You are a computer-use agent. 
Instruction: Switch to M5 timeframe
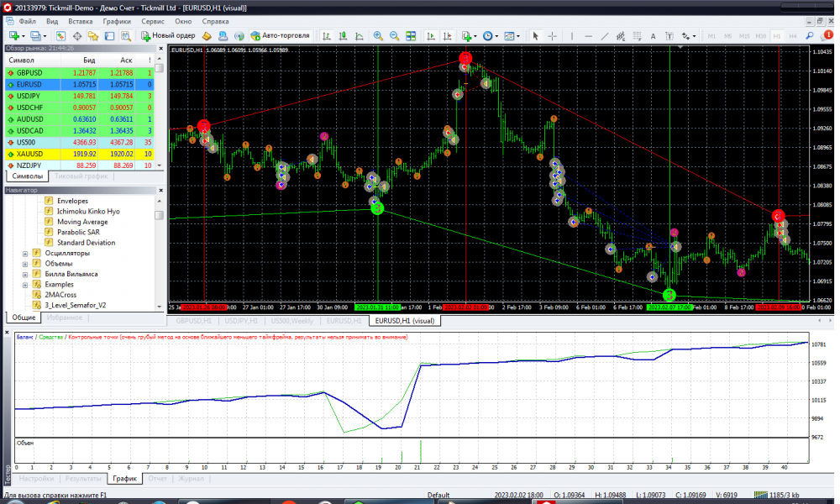728,36
